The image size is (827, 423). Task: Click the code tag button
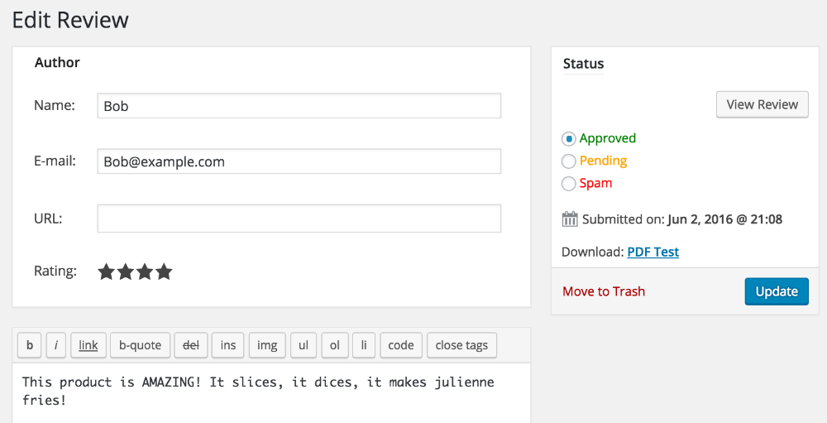(x=401, y=345)
